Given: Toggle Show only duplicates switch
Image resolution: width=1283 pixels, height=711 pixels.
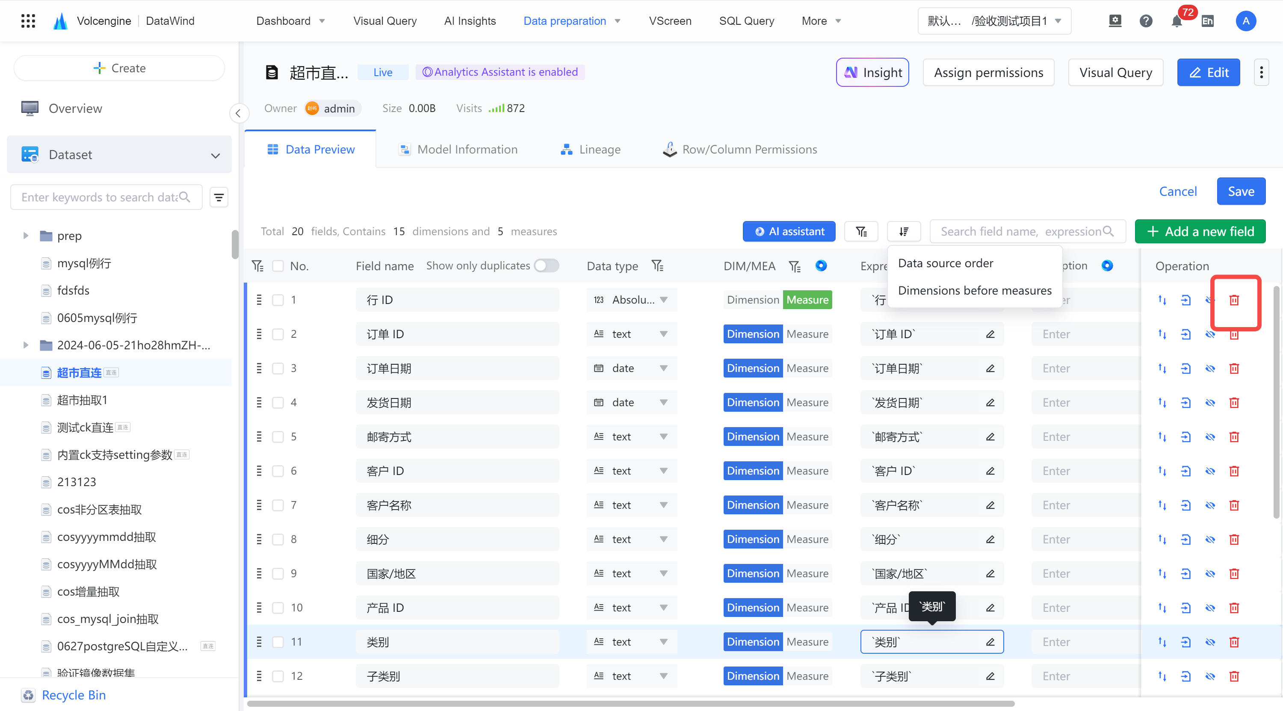Looking at the screenshot, I should click(547, 266).
